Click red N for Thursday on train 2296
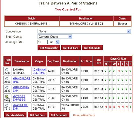The width and height of the screenshot is (135, 118). (x=119, y=71)
